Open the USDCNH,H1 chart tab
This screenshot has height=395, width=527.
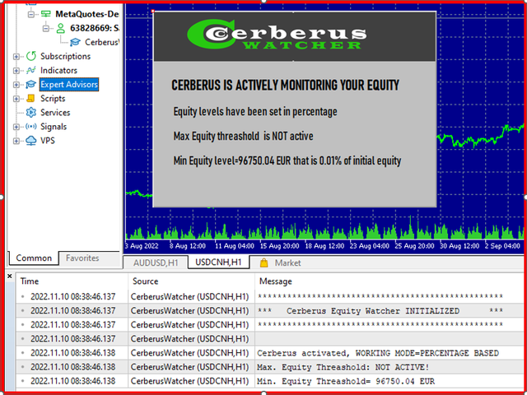pos(218,263)
